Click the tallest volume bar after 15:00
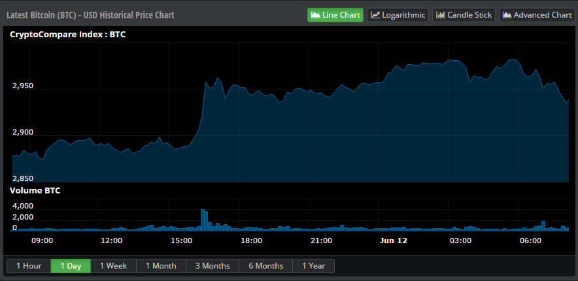Viewport: 578px width, 281px height. click(203, 219)
